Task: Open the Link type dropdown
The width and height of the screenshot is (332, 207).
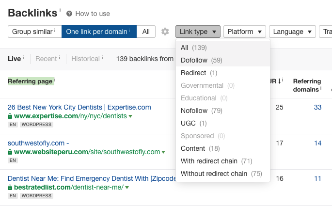Action: [x=198, y=32]
